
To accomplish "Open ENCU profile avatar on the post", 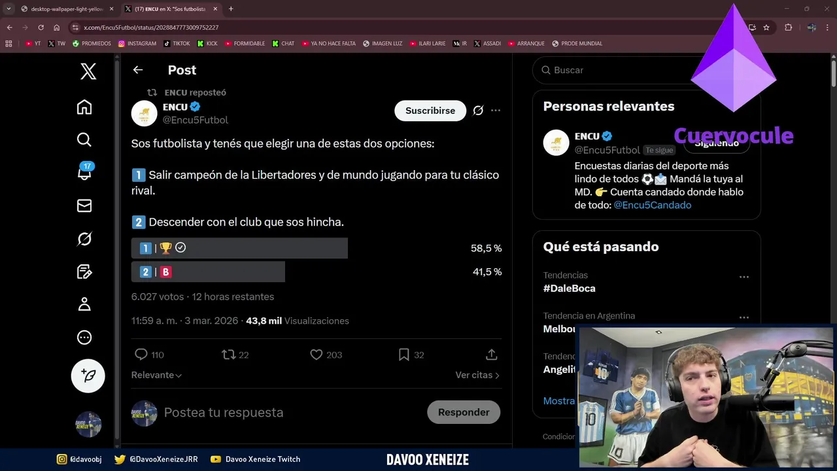I will click(144, 113).
